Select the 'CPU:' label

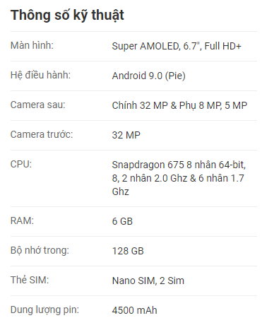21,164
